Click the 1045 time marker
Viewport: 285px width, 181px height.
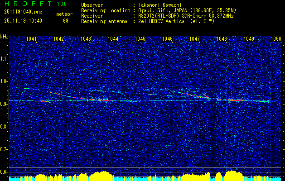pyautogui.click(x=140, y=38)
